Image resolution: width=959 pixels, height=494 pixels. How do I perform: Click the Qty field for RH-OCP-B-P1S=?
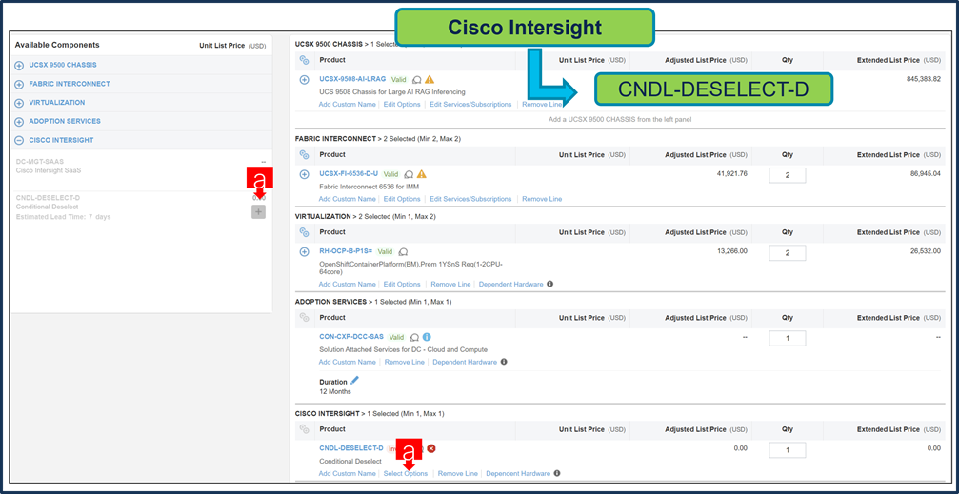pyautogui.click(x=788, y=252)
